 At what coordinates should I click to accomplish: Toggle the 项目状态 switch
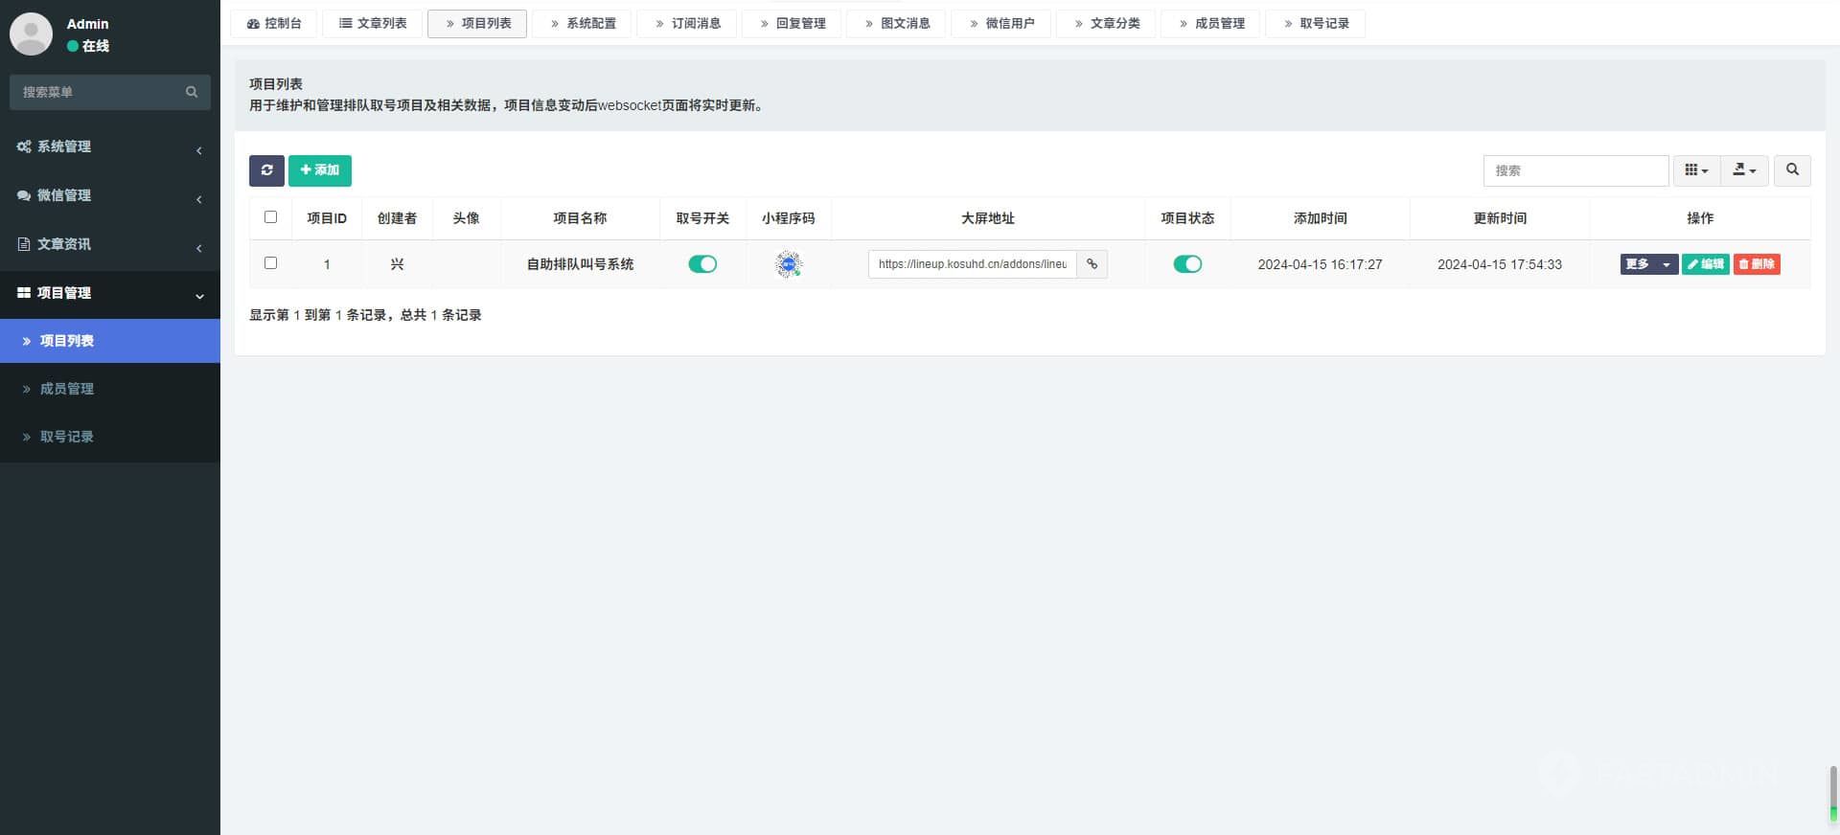[1187, 264]
